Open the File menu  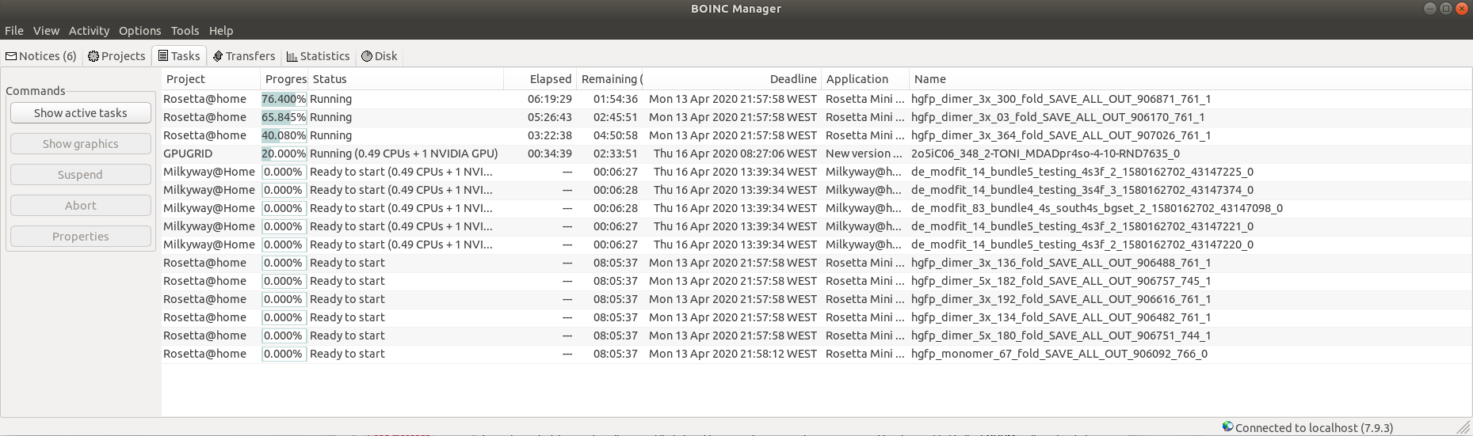tap(14, 31)
